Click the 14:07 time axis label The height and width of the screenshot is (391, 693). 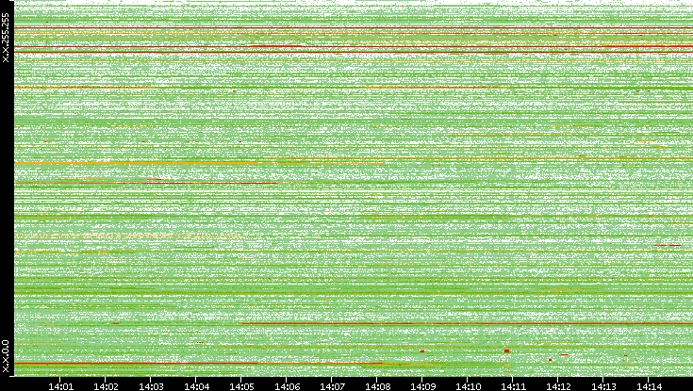[332, 386]
